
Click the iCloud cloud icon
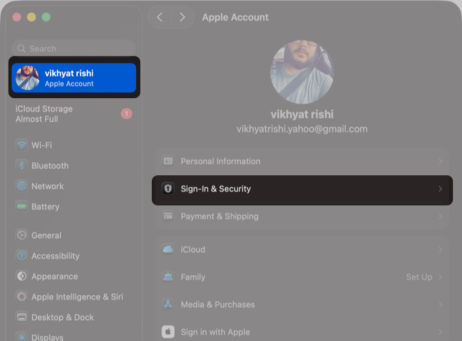point(168,249)
